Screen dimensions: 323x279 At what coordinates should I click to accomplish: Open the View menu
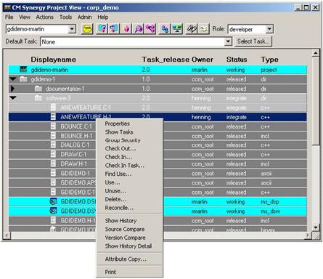point(25,17)
